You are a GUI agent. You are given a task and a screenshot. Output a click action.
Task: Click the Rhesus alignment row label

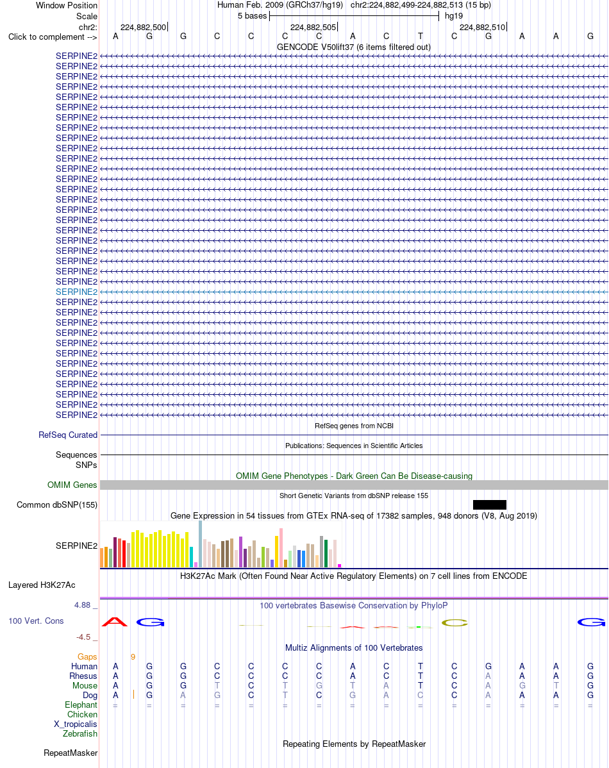click(83, 676)
